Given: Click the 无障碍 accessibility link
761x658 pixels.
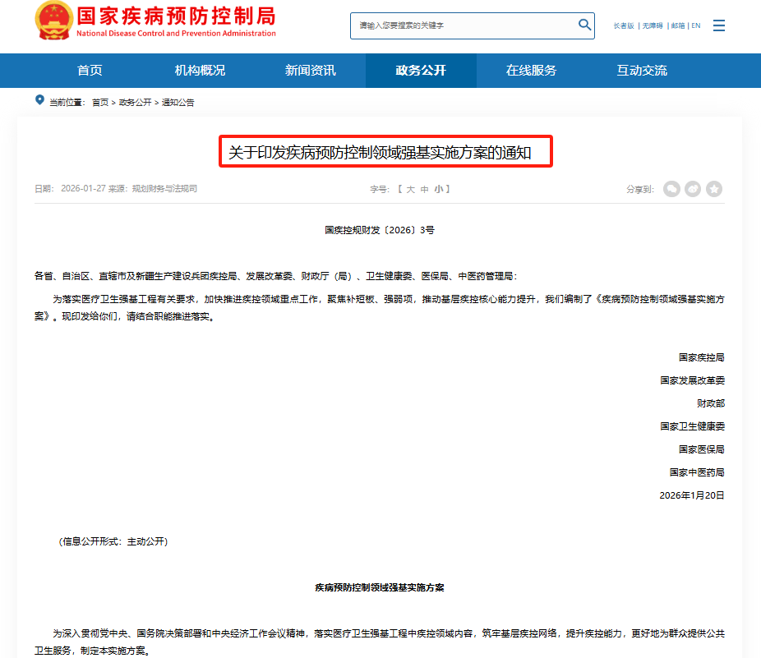Looking at the screenshot, I should [653, 25].
